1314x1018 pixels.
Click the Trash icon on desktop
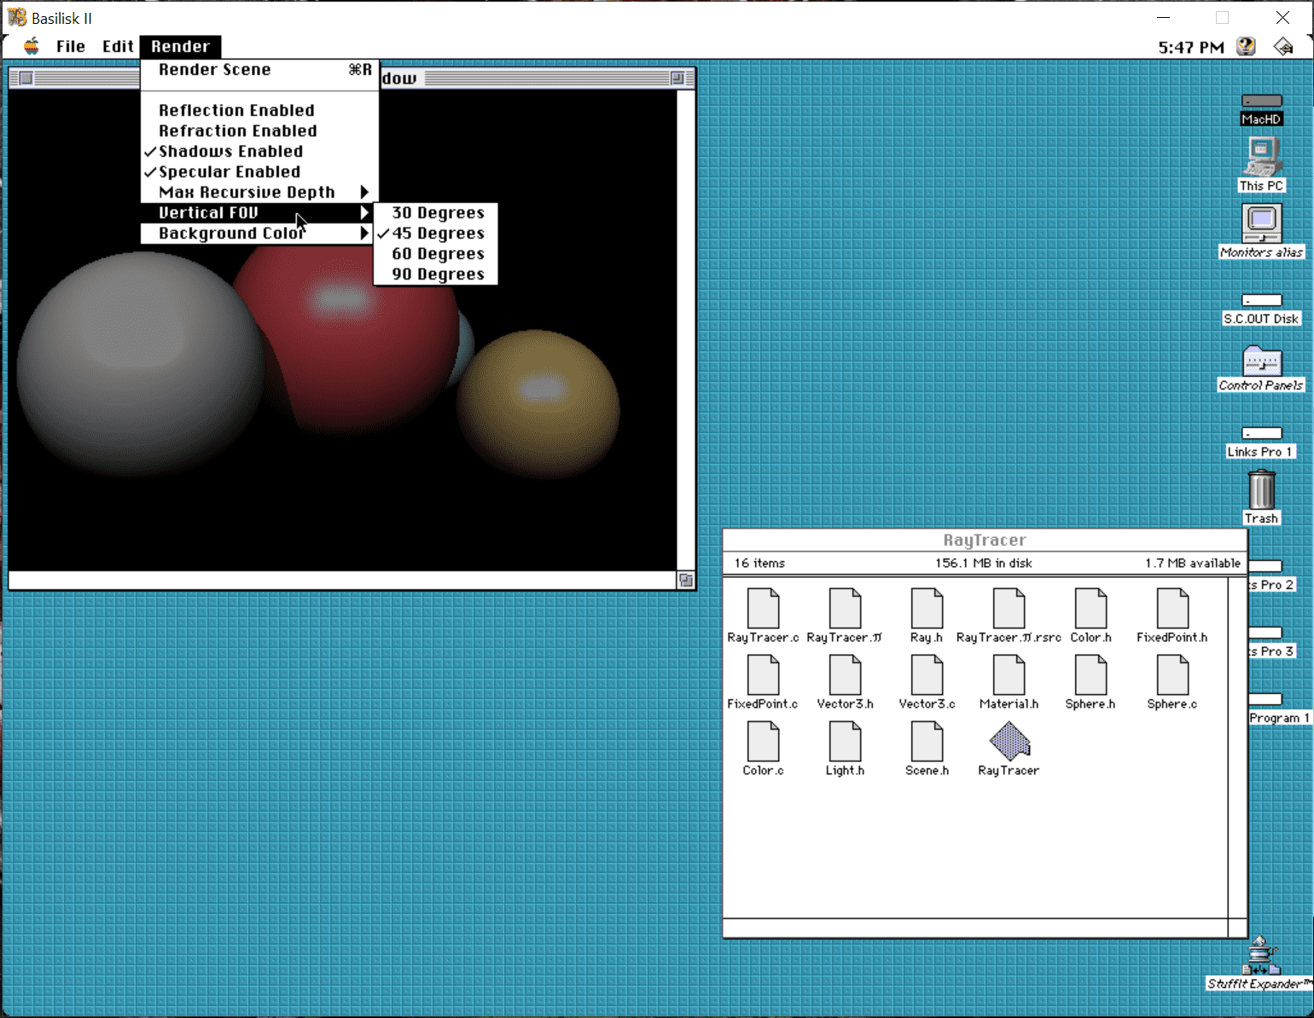coord(1261,492)
